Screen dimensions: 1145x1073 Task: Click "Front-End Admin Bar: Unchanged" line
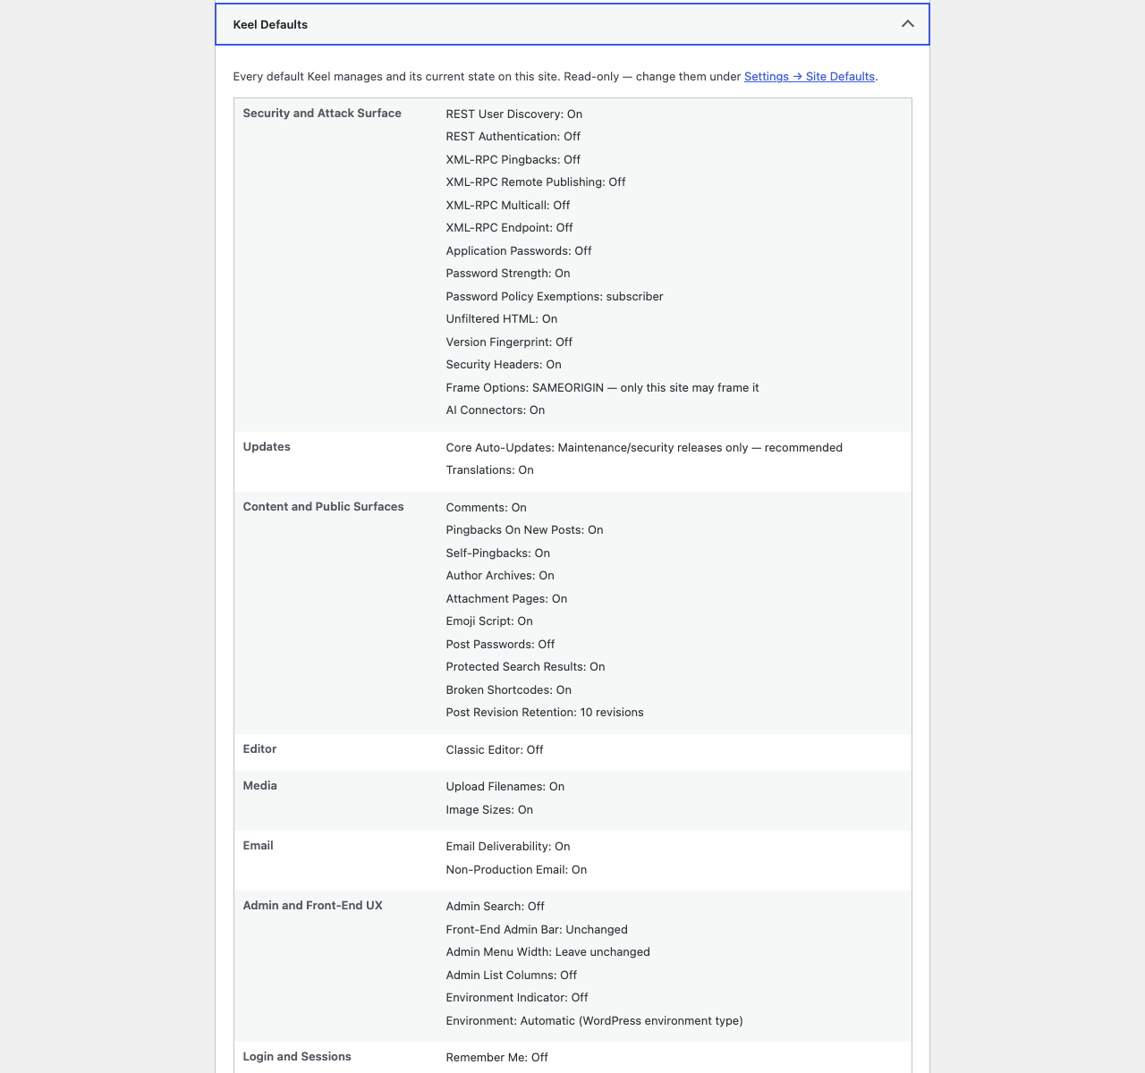(x=537, y=930)
